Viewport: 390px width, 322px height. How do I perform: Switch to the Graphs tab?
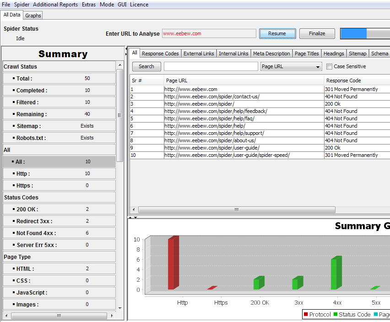(33, 16)
